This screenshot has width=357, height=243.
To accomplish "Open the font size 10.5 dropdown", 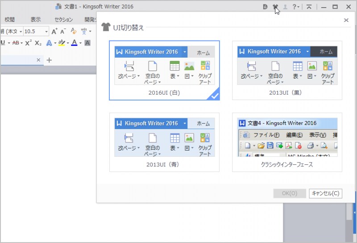I will point(46,31).
